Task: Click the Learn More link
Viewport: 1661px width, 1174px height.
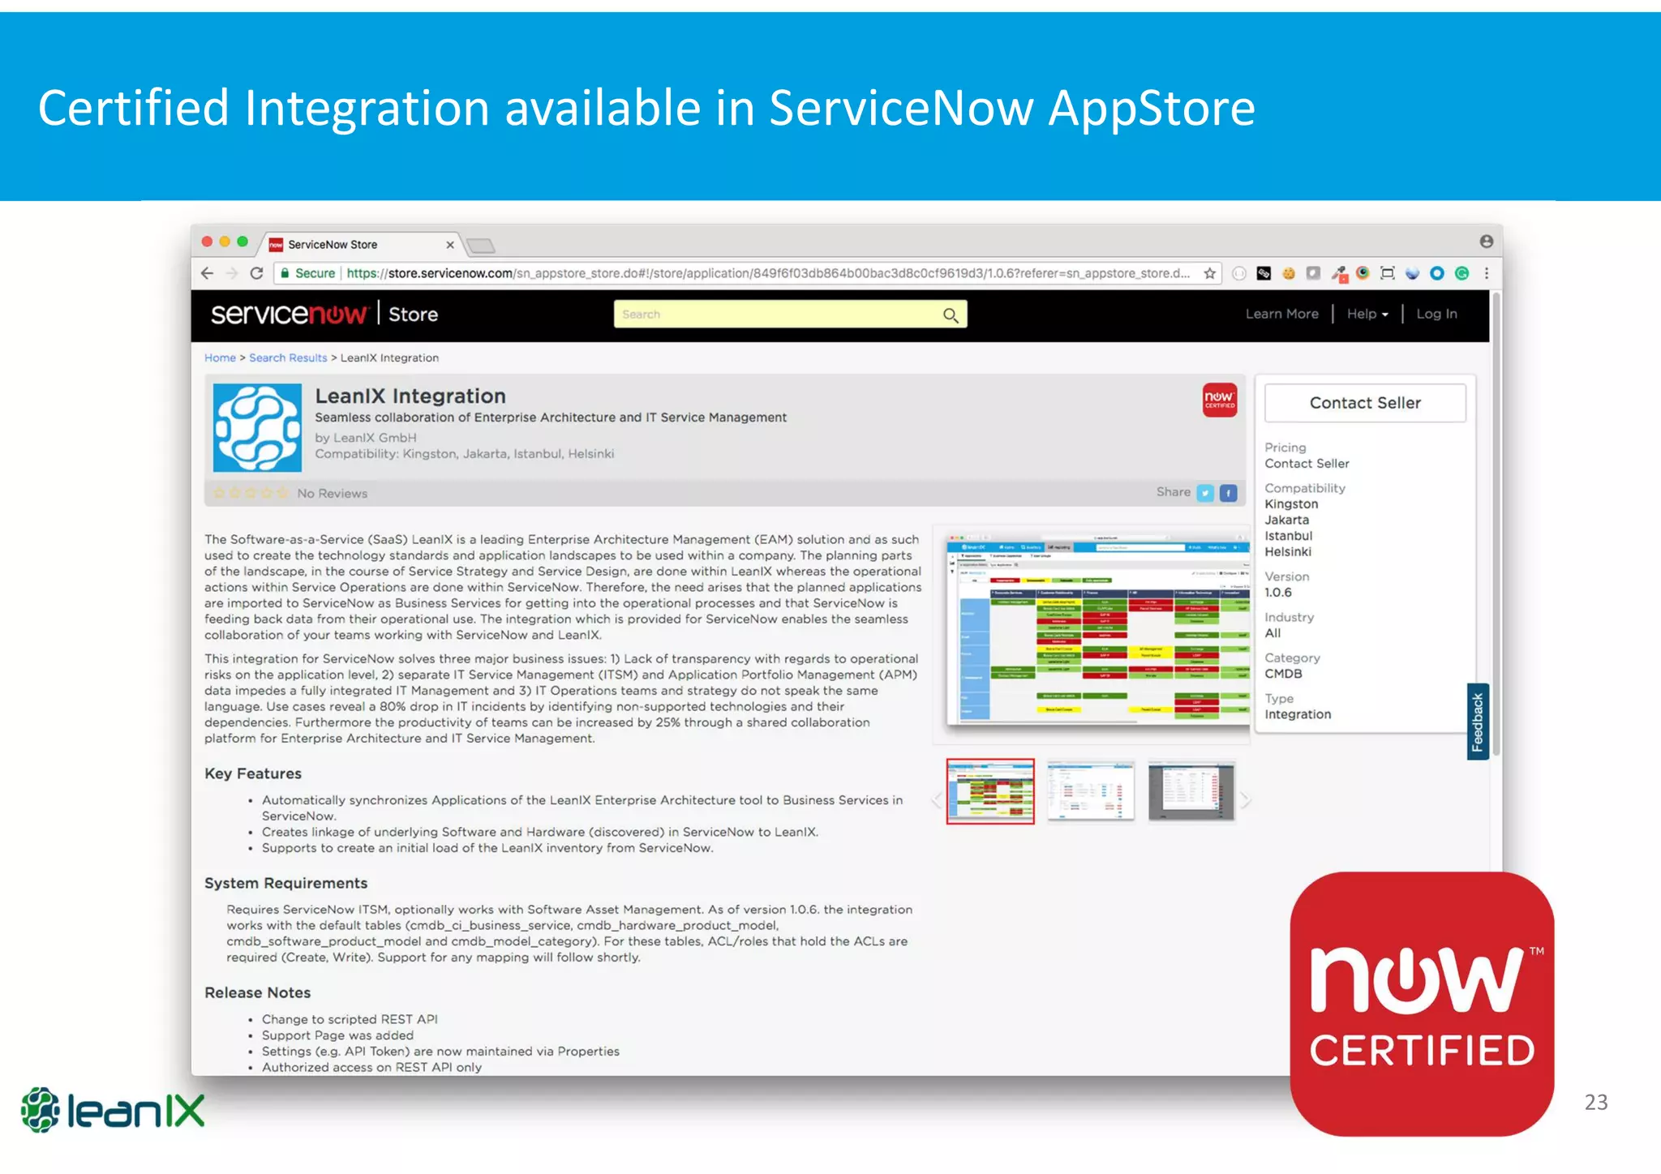Action: tap(1281, 314)
